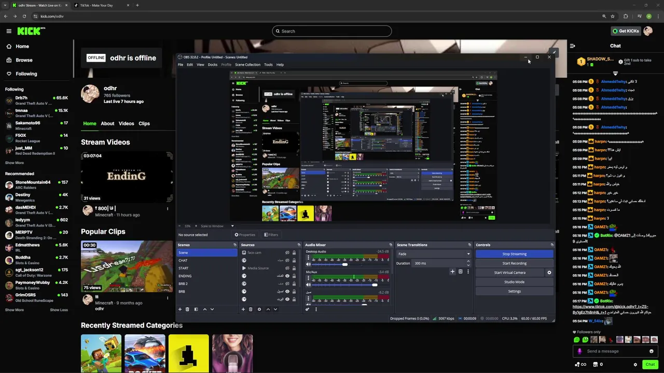This screenshot has height=373, width=664.
Task: Show more followed channels
Action: coord(15,163)
